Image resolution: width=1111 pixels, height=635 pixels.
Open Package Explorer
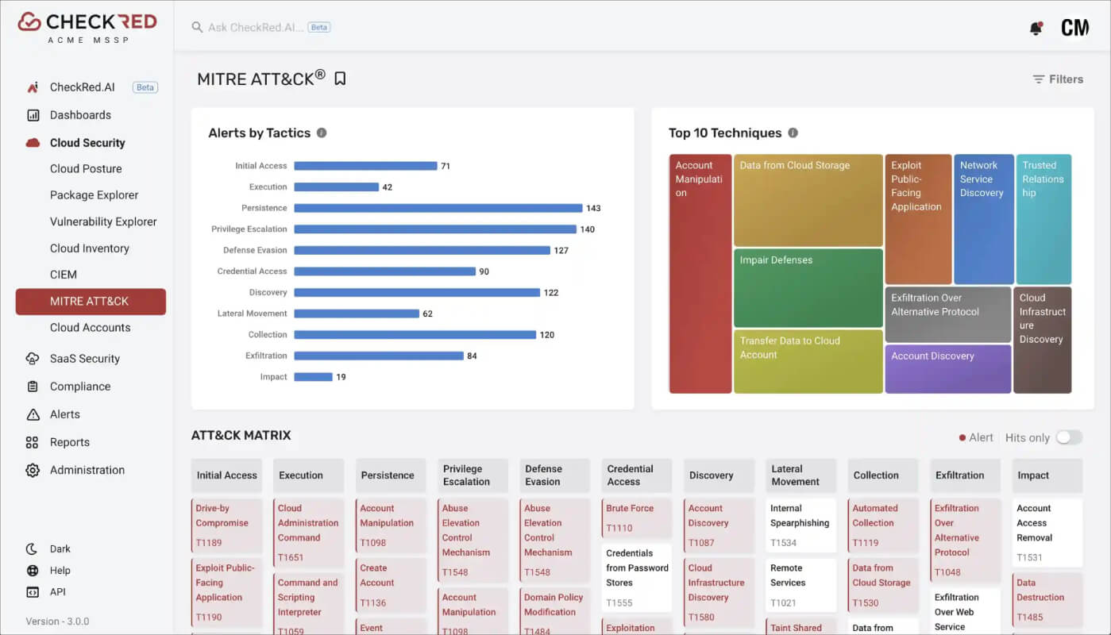click(x=92, y=194)
